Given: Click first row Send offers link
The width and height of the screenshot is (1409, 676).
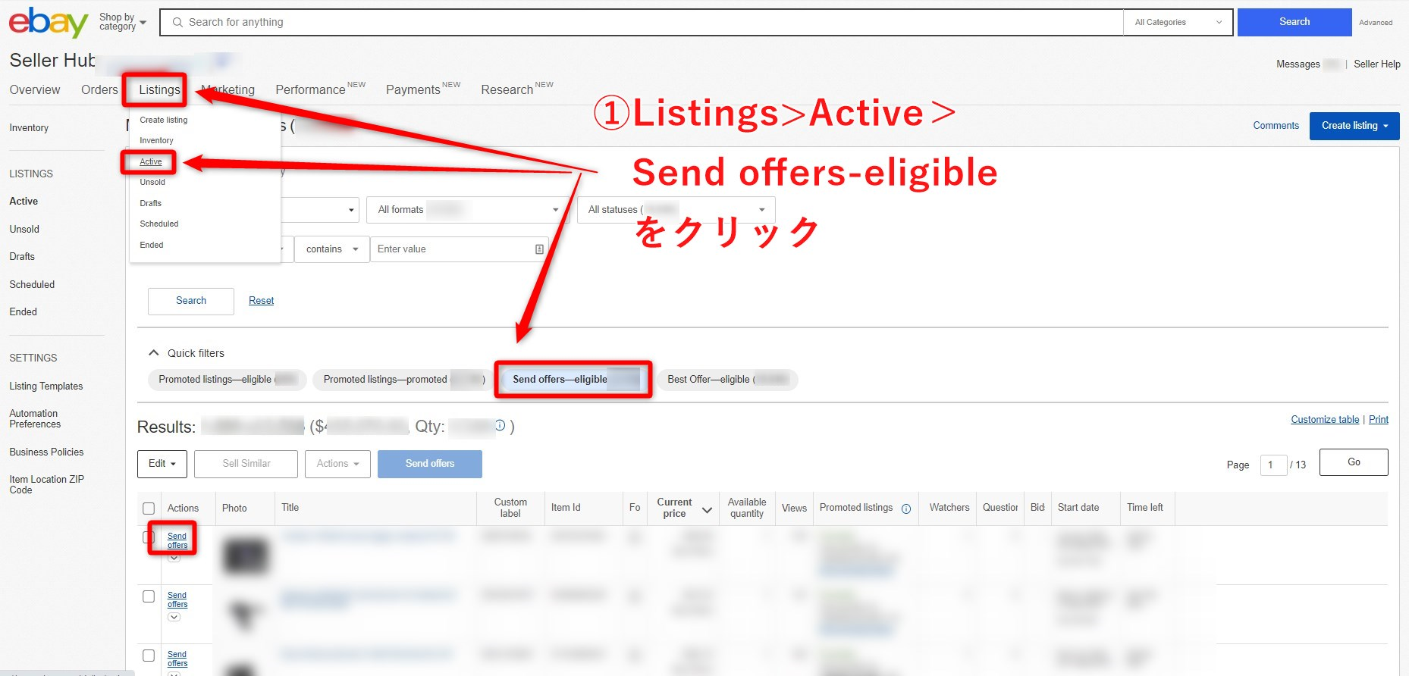Looking at the screenshot, I should tap(177, 540).
